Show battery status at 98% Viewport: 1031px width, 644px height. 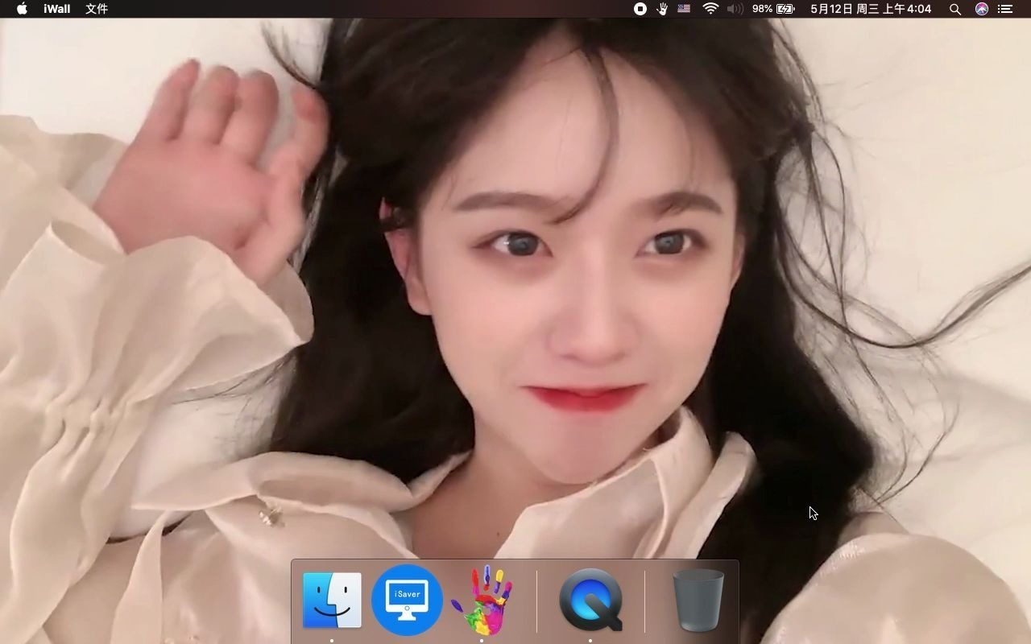pos(773,9)
